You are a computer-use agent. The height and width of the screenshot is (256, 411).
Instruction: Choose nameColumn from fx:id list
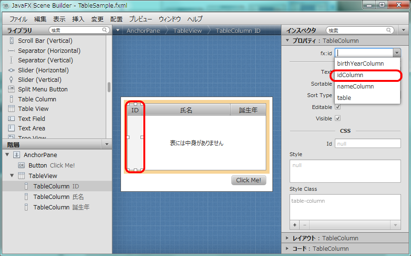[367, 87]
